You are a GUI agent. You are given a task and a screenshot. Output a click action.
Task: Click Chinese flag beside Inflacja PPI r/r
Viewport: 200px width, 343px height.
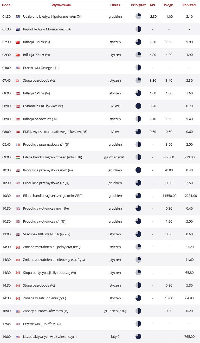[x=18, y=55]
